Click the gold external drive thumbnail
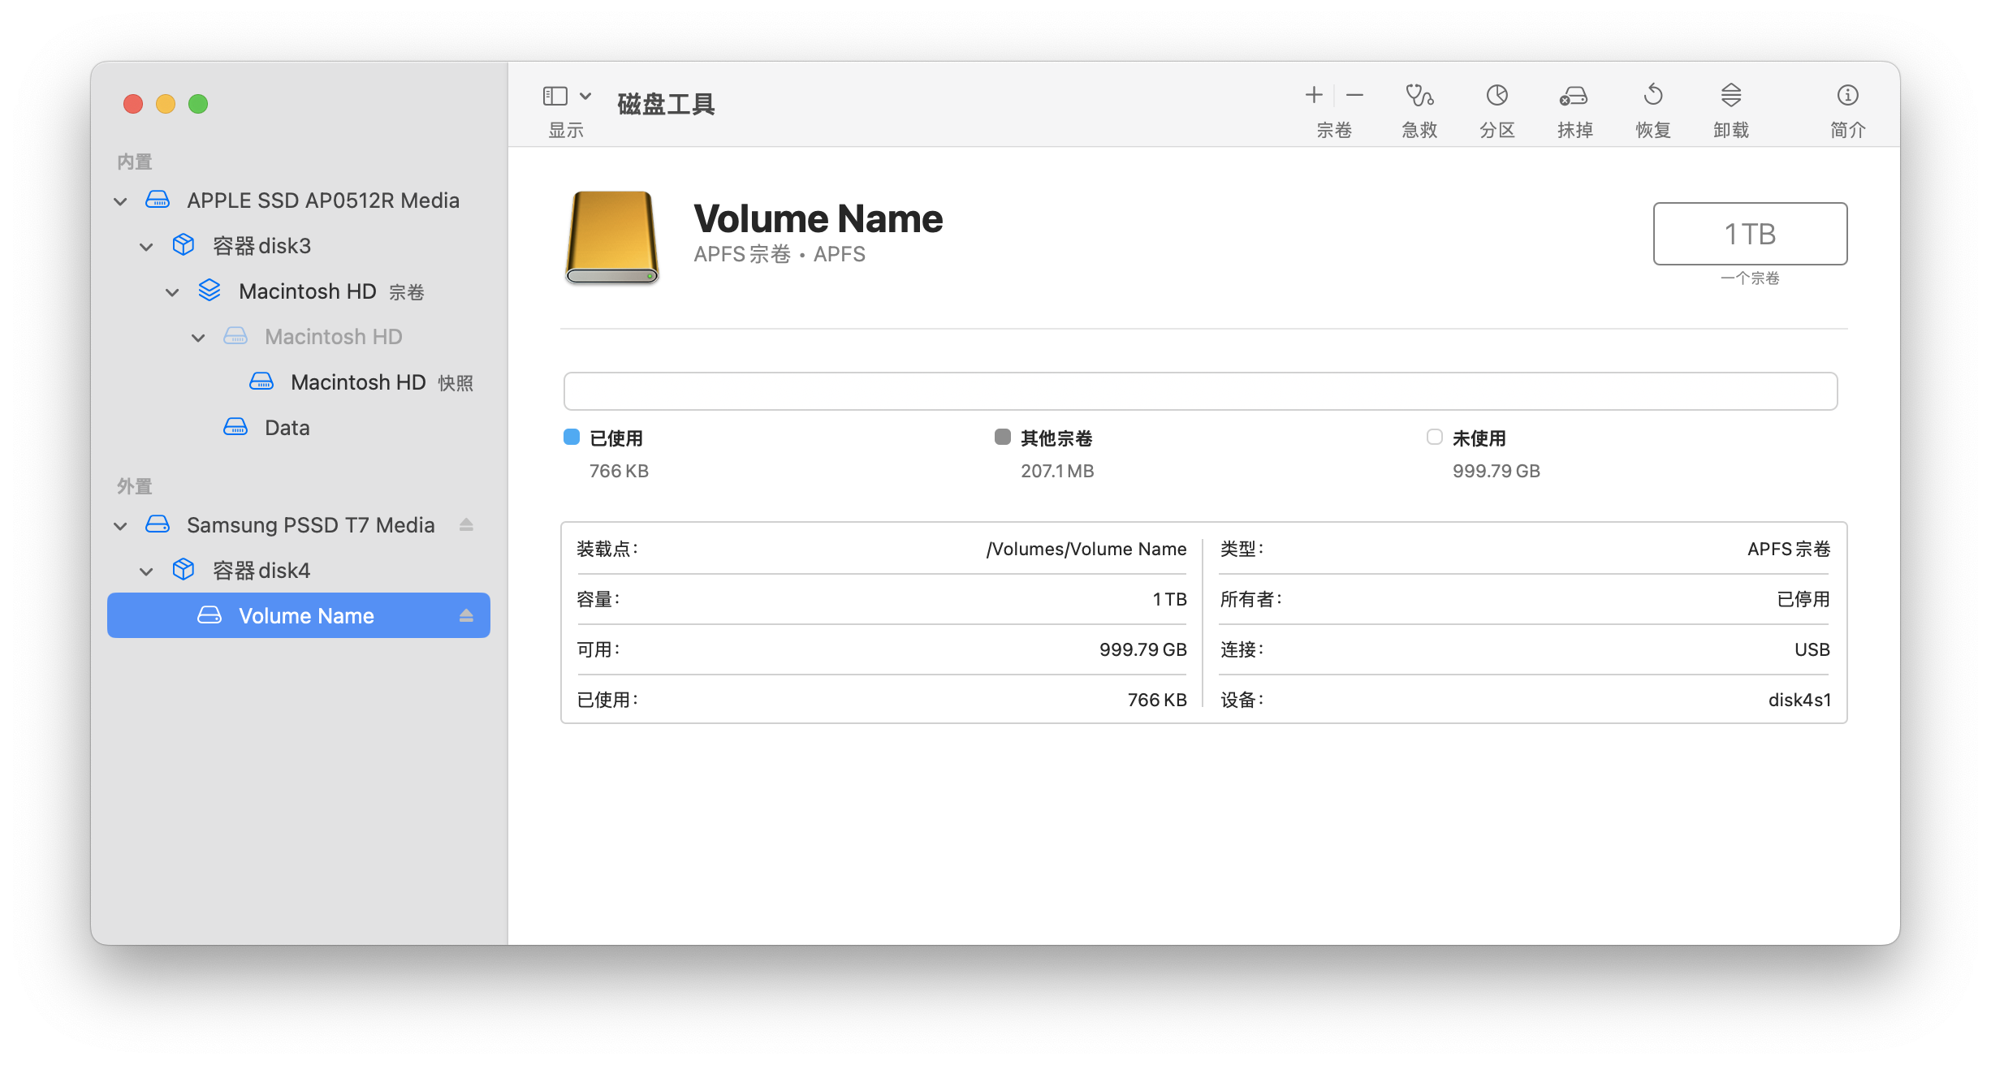This screenshot has width=1991, height=1065. click(611, 237)
